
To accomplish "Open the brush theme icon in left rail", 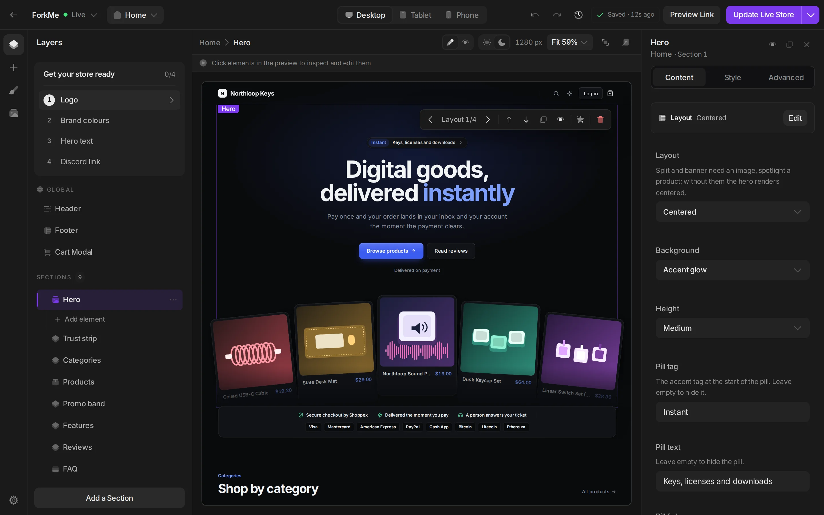I will click(14, 90).
